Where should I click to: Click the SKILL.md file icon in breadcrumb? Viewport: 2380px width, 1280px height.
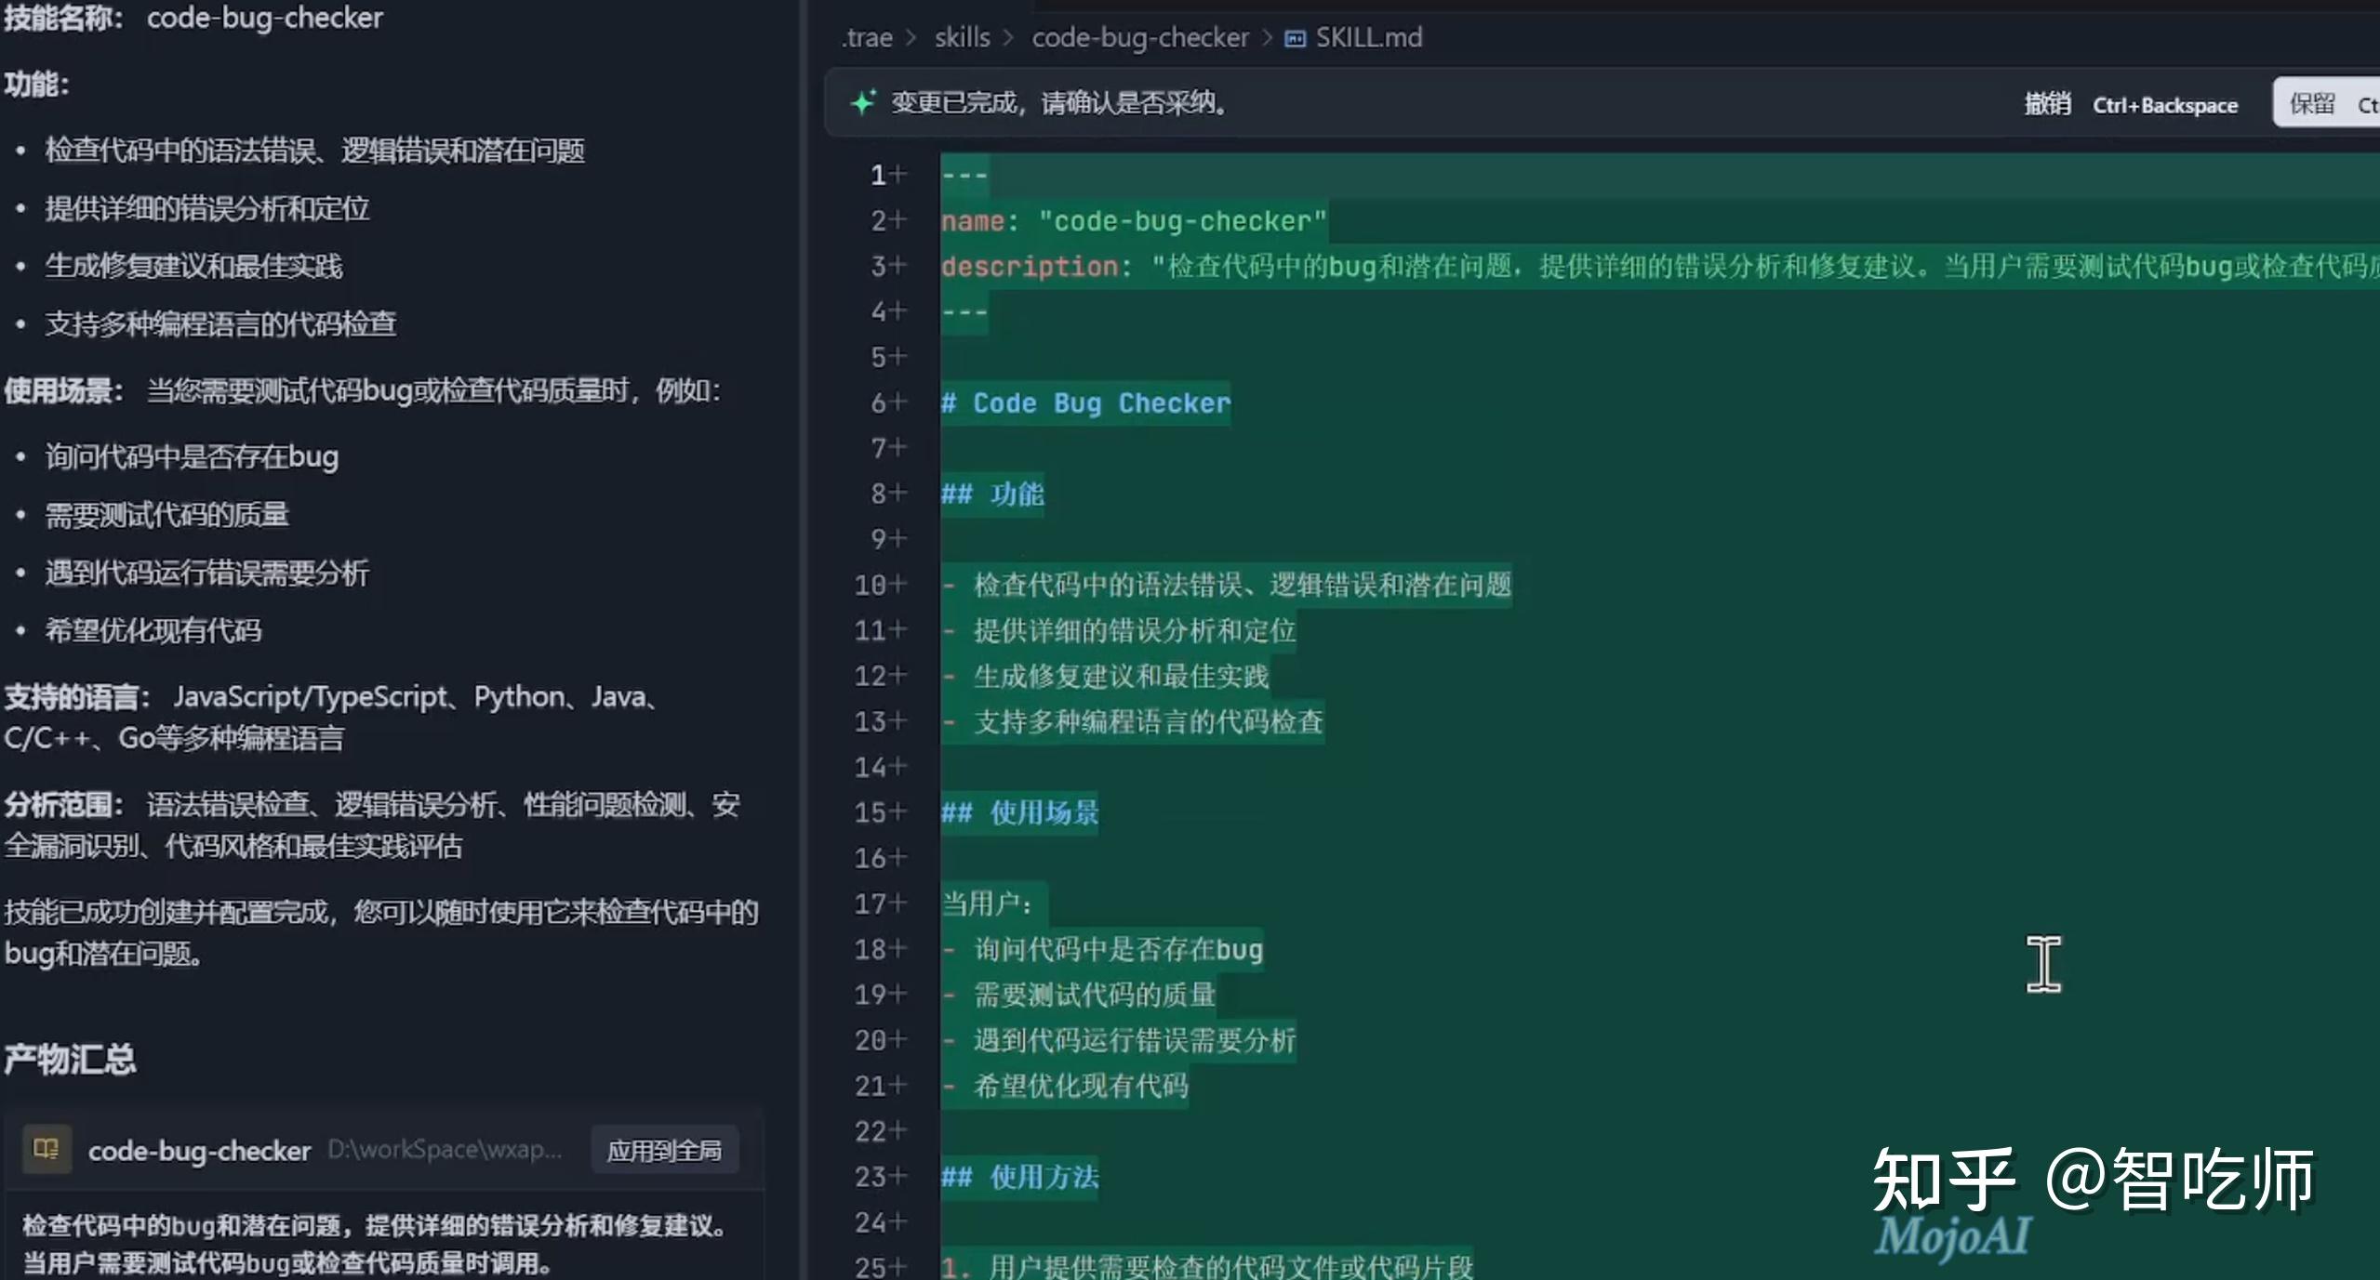(1295, 38)
